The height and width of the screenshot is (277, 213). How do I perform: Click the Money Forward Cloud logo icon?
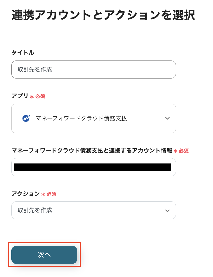tap(26, 118)
